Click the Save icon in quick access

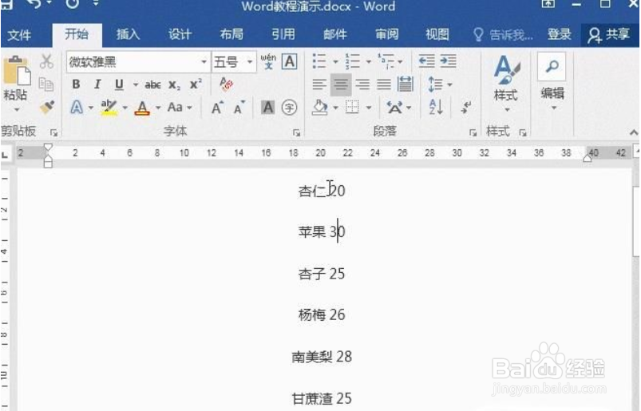(7, 4)
